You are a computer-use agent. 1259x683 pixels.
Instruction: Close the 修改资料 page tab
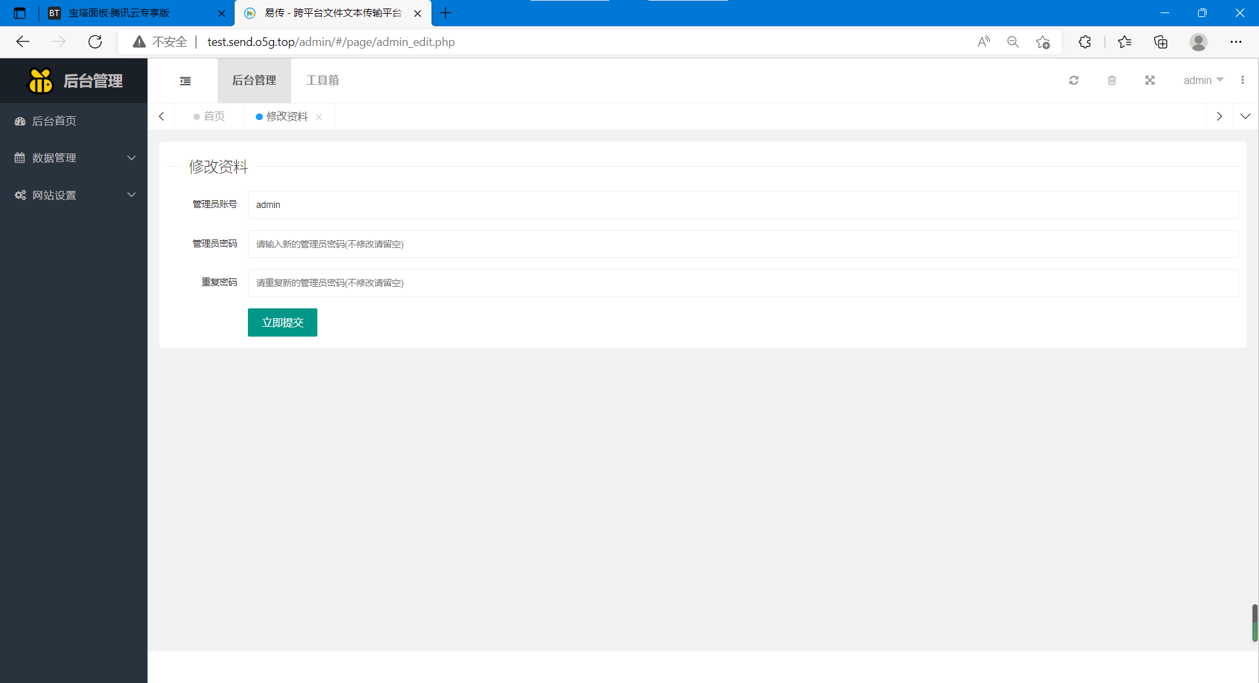(x=319, y=117)
